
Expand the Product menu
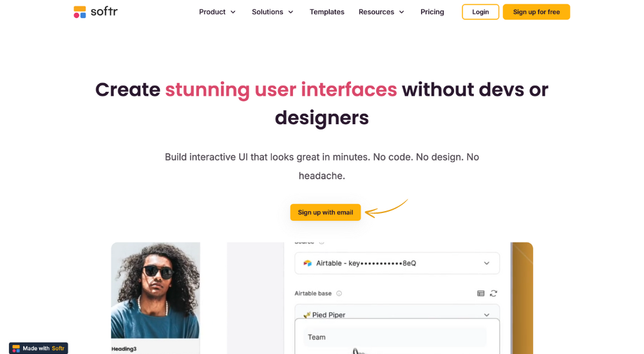[x=217, y=12]
